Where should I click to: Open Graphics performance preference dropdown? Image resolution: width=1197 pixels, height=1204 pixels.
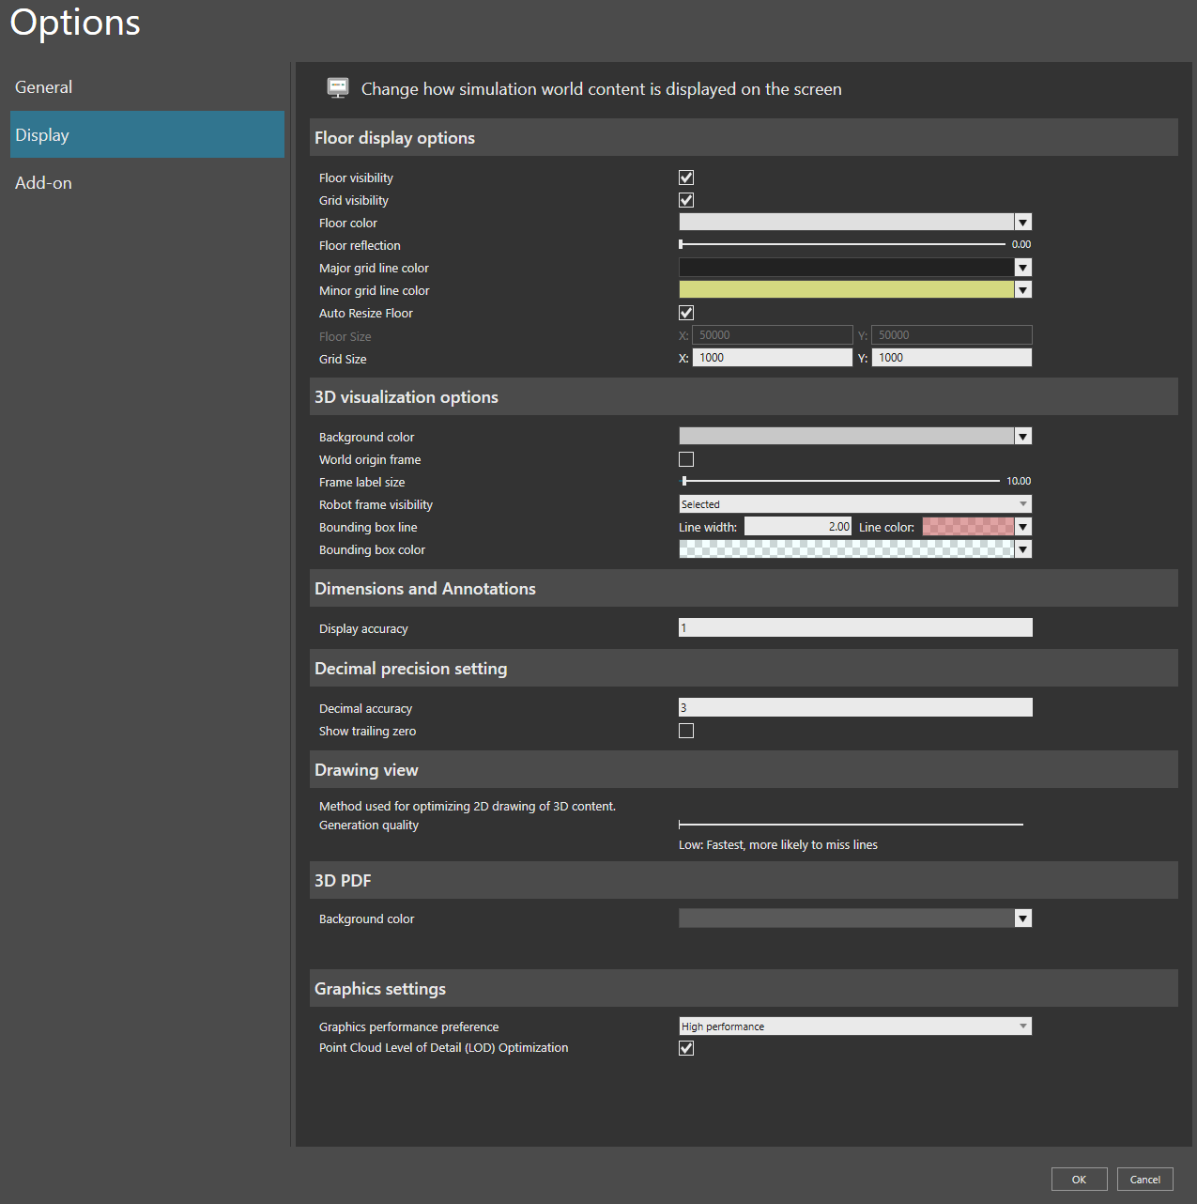(855, 1026)
